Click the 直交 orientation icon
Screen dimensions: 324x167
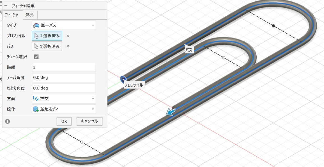click(x=36, y=99)
